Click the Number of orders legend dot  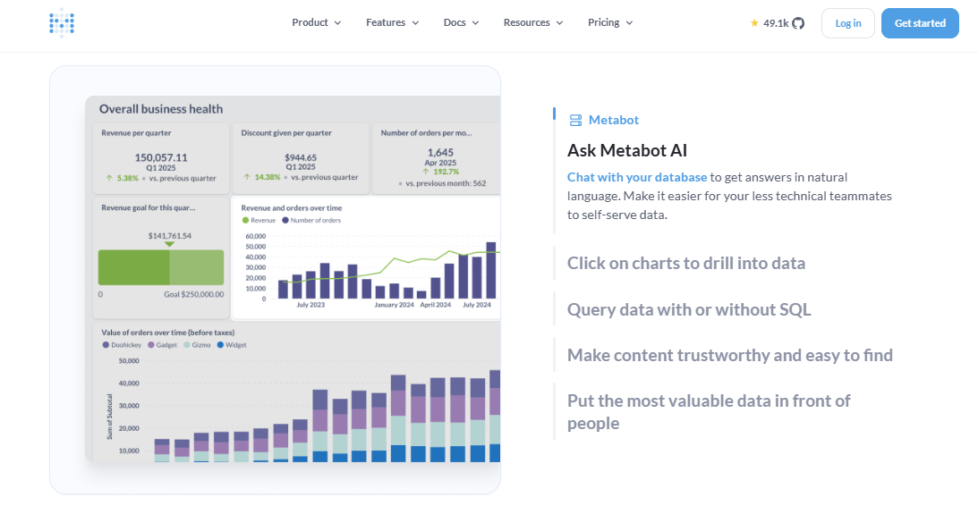tap(285, 220)
